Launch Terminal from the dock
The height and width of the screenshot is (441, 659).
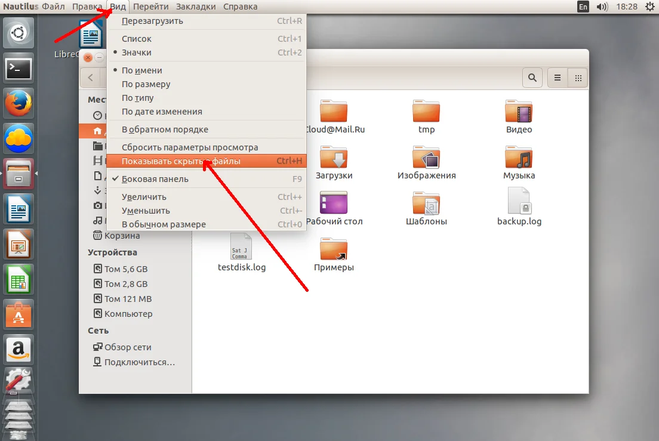pyautogui.click(x=18, y=69)
